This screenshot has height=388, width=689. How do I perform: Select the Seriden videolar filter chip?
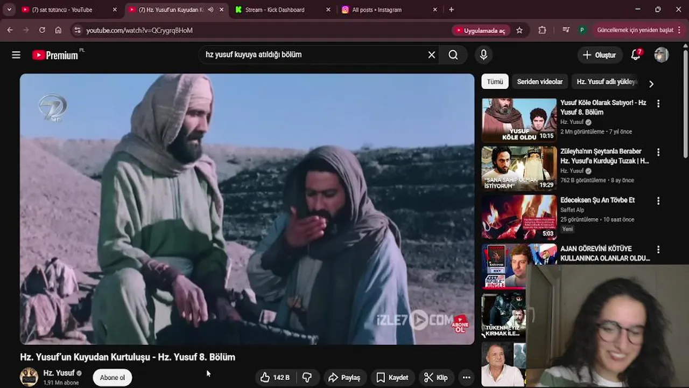click(x=540, y=82)
